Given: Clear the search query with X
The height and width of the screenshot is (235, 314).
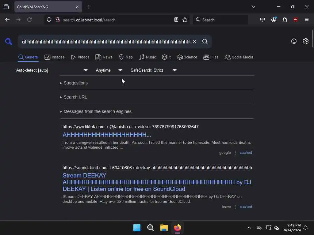Looking at the screenshot, I should coord(194,42).
